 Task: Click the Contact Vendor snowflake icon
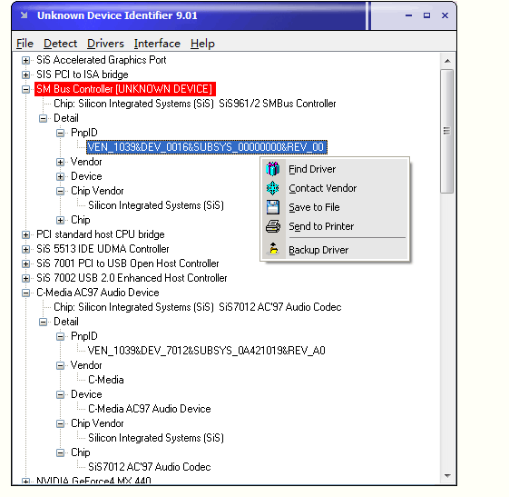[273, 188]
